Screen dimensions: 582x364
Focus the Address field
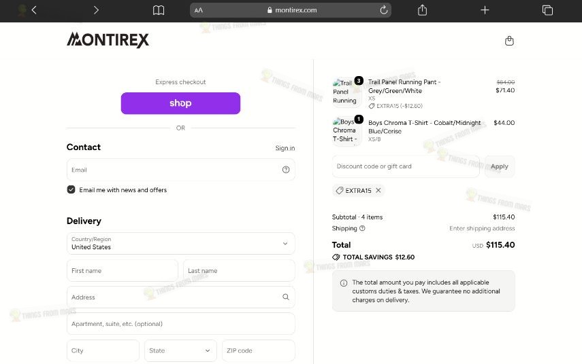click(181, 297)
